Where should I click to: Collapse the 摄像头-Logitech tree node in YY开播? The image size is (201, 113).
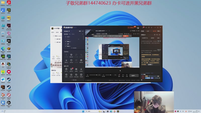tap(52, 36)
